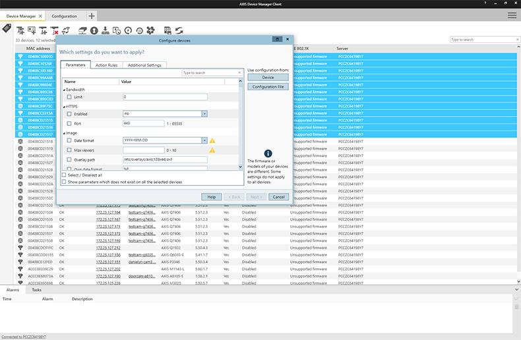This screenshot has height=340, width=521.
Task: Click device icon of row 00408CD21518
Action: (x=20, y=142)
